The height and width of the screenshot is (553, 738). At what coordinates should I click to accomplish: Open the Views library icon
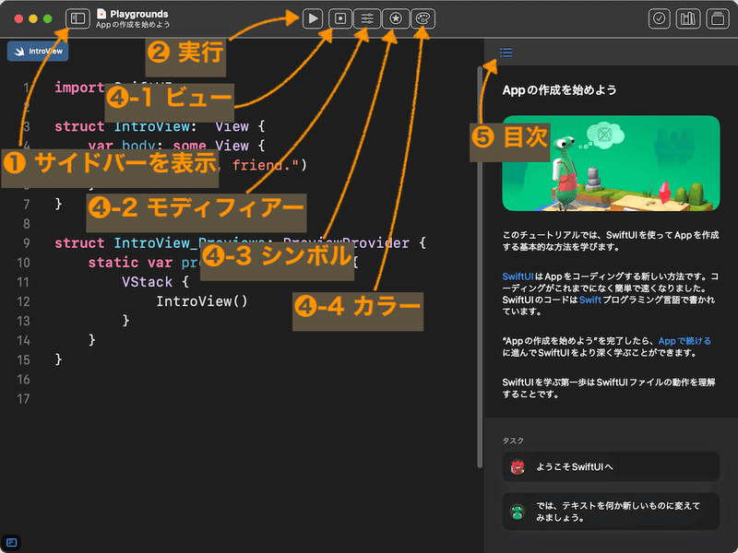340,18
